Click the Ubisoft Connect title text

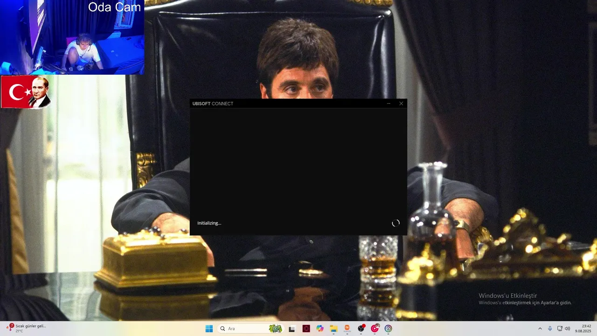tap(213, 104)
